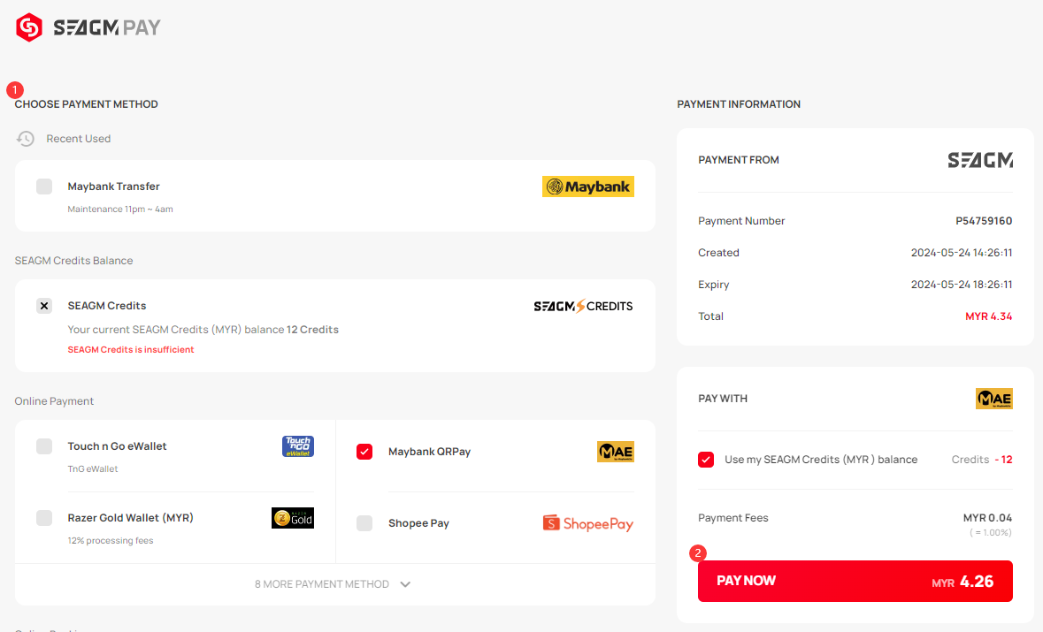
Task: Click the ShopeePay logo
Action: [x=588, y=523]
